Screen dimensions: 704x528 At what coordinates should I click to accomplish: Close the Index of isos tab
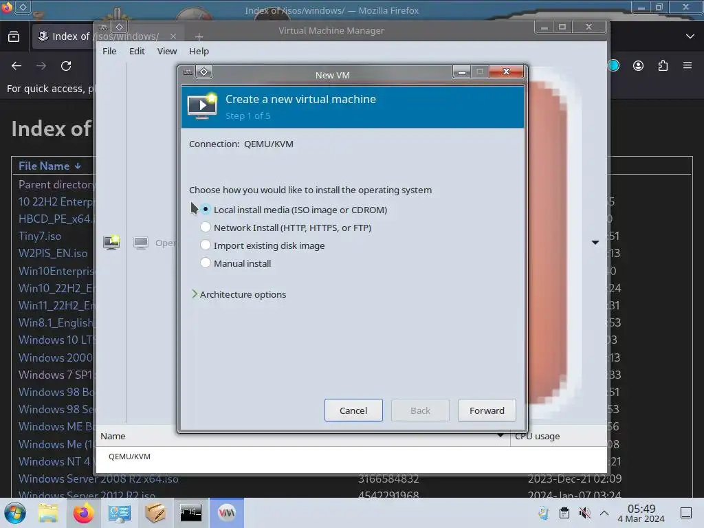(x=173, y=36)
